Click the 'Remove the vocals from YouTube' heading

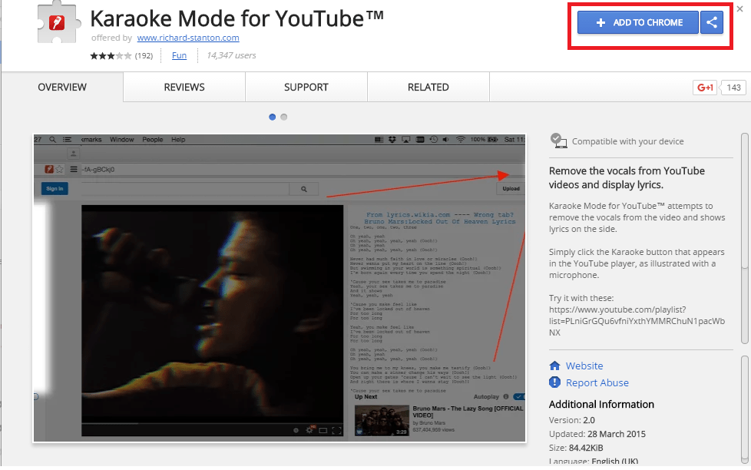[x=627, y=177]
